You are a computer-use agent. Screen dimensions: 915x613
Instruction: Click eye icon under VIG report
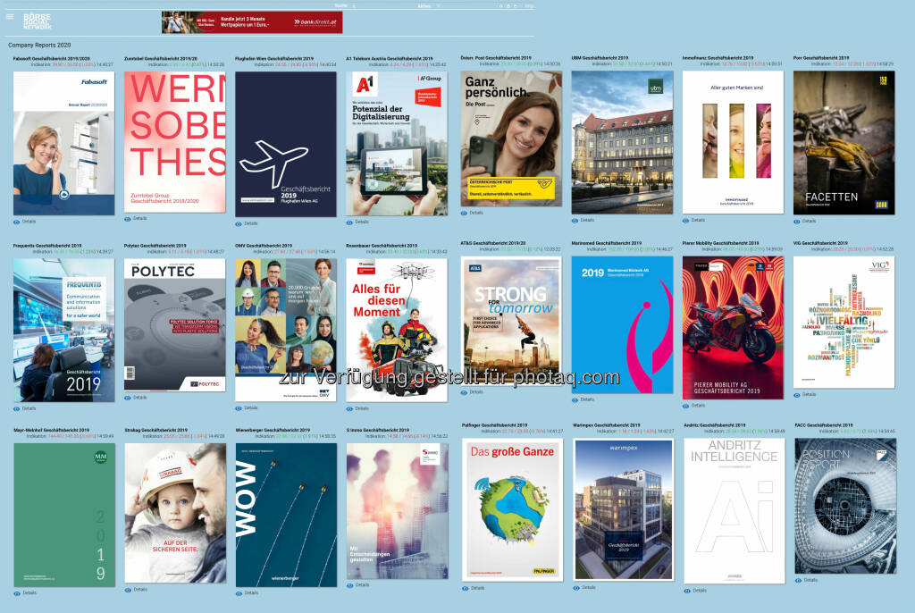click(797, 394)
